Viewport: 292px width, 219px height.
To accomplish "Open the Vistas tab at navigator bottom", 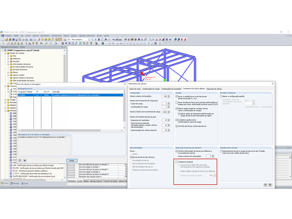I will tap(25, 183).
